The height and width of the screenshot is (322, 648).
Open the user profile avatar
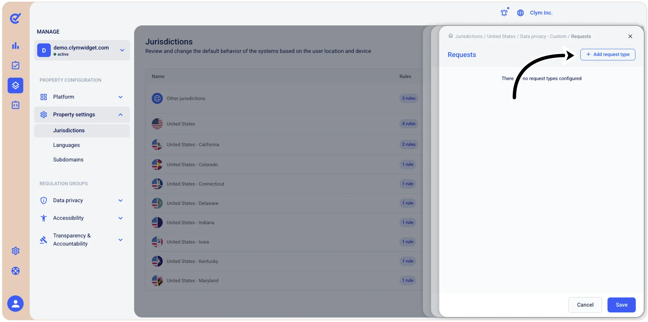16,304
